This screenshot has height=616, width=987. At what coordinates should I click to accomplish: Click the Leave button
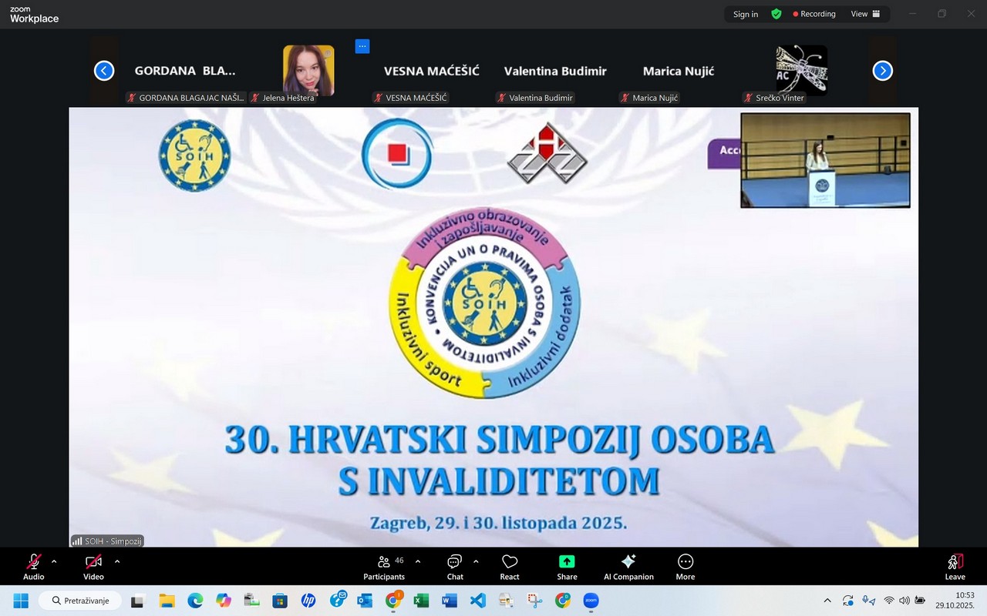tap(955, 566)
